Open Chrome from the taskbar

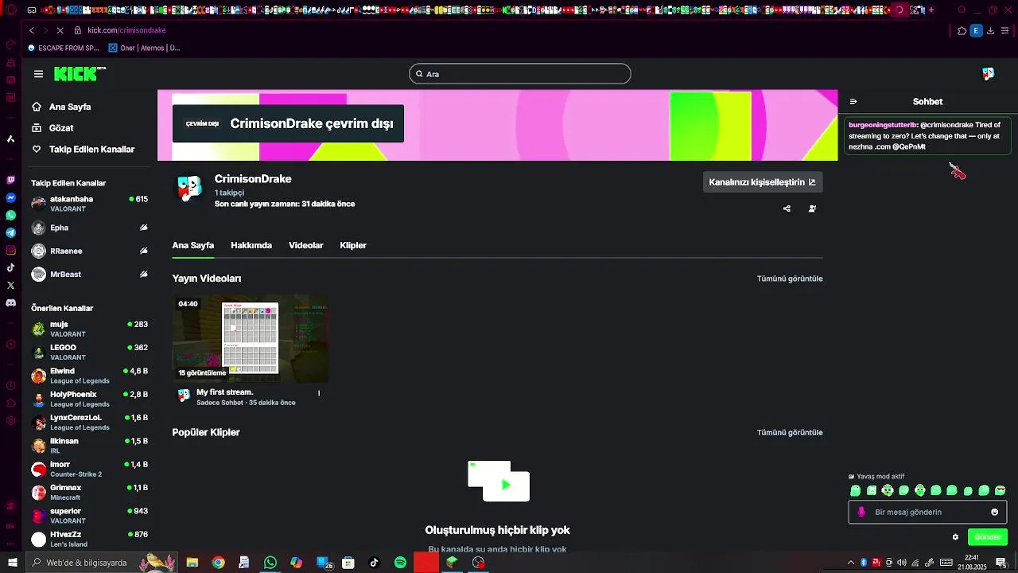tap(218, 563)
